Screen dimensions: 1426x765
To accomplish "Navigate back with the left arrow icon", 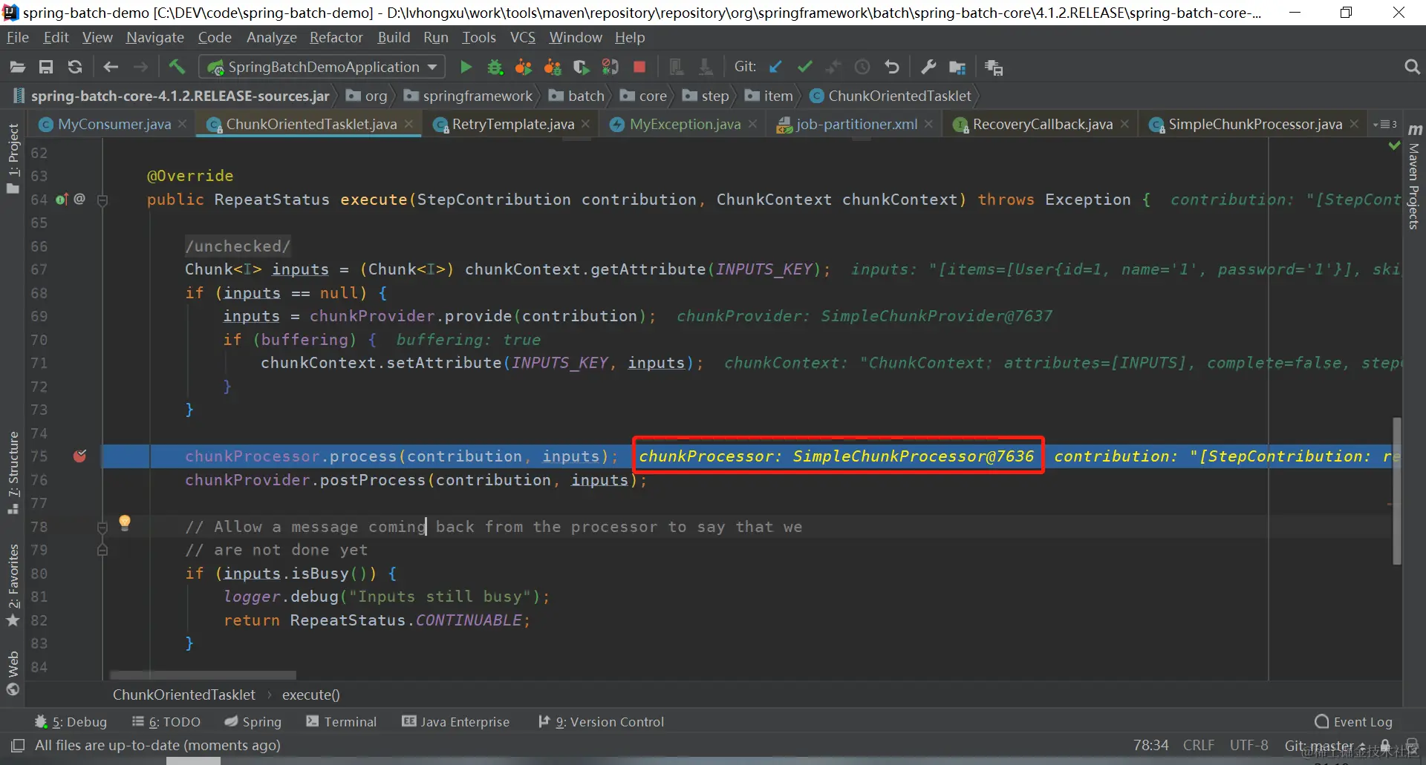I will [111, 68].
